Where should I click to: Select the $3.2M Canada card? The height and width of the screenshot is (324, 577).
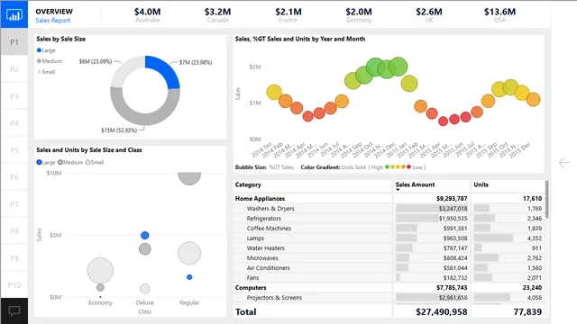tap(217, 14)
